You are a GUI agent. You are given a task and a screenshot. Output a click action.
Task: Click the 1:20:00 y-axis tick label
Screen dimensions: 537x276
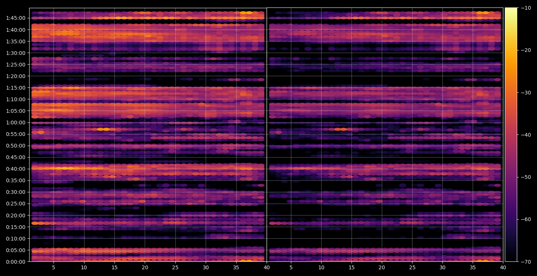click(x=16, y=76)
